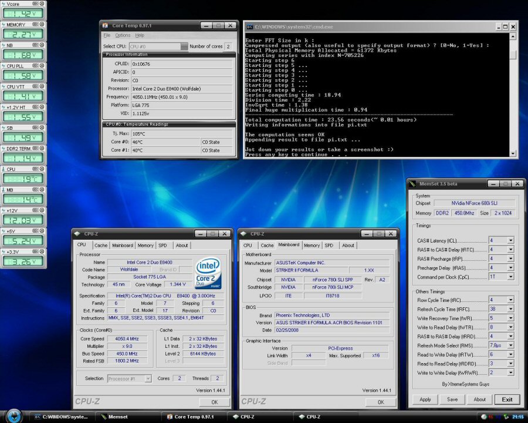Open the Write to Read Delay (tWTR) dropdown
The height and width of the screenshot is (423, 528).
click(x=510, y=327)
